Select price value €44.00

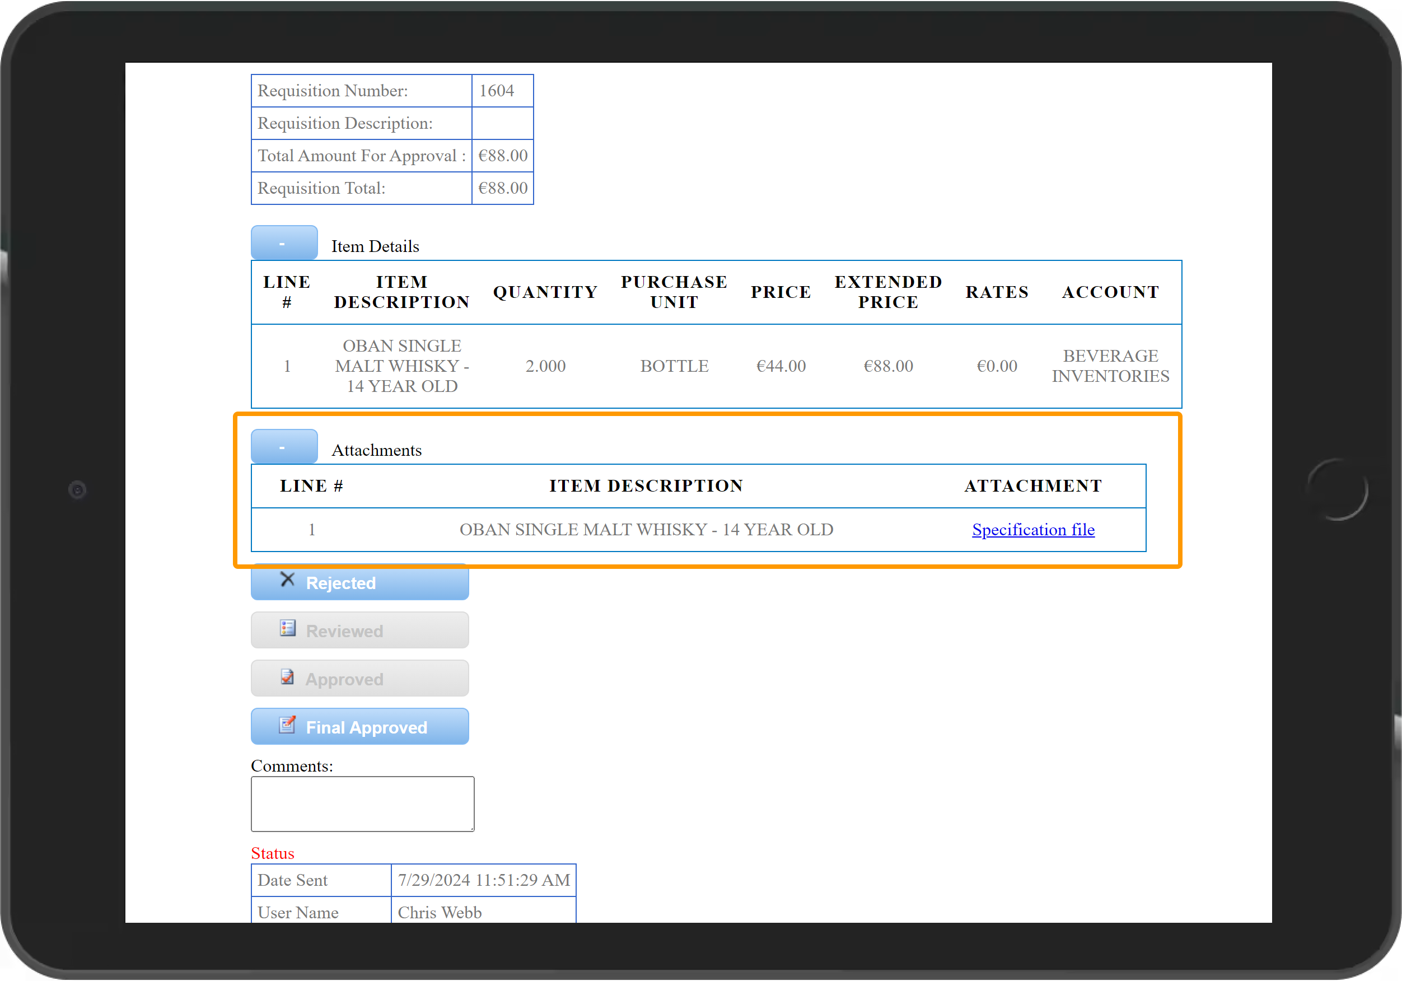pos(782,367)
